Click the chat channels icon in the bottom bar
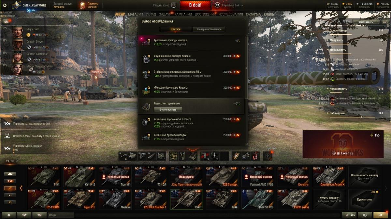The height and width of the screenshot is (219, 391). (x=39, y=215)
